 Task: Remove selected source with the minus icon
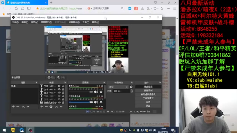(47, 107)
